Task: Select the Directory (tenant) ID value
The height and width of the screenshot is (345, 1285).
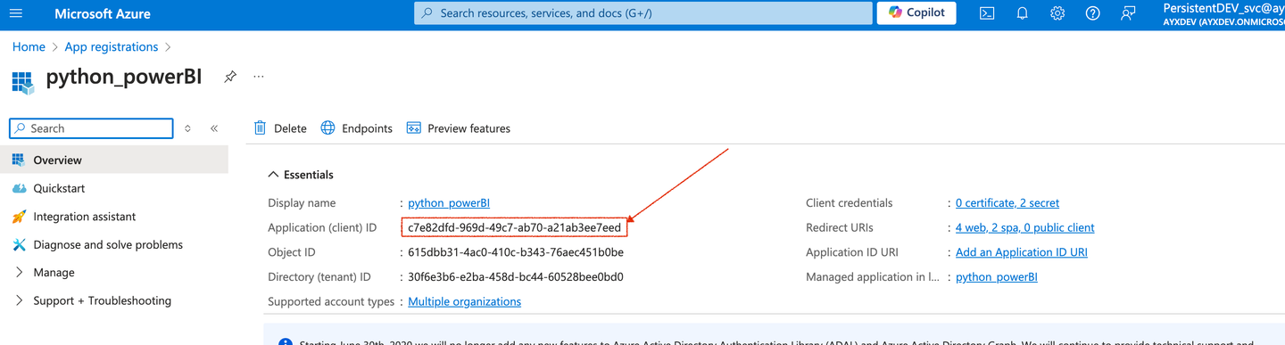Action: (x=516, y=277)
